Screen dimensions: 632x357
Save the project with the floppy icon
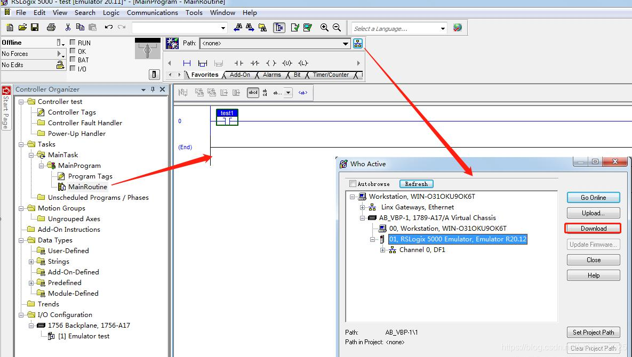point(35,27)
